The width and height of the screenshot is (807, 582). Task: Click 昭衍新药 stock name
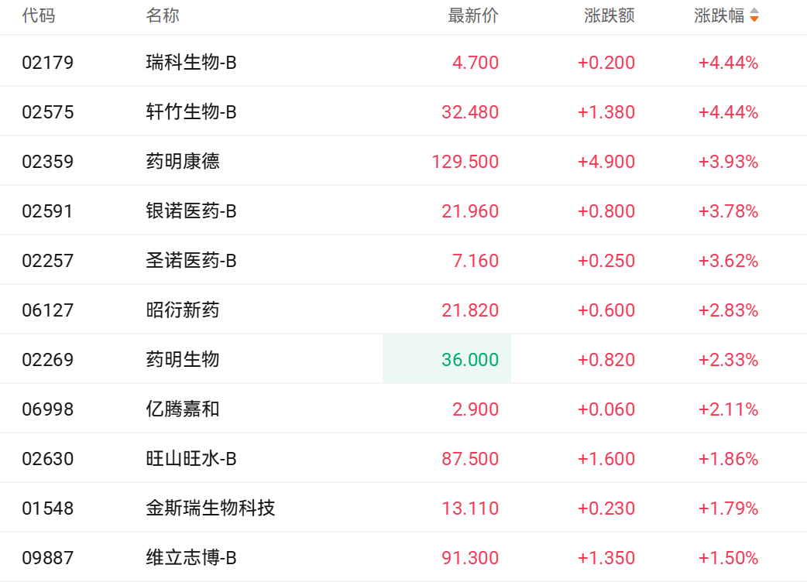[x=183, y=310]
